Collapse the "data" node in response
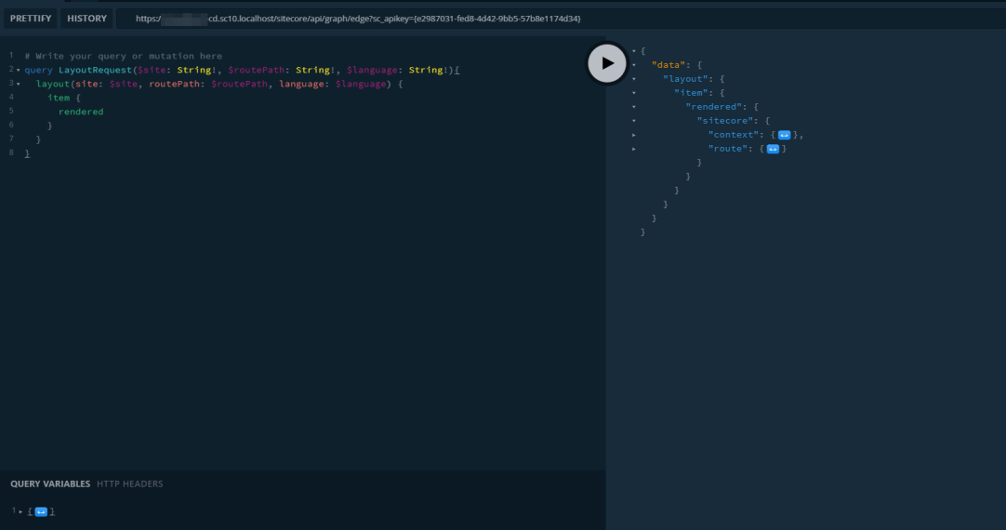Image resolution: width=1006 pixels, height=530 pixels. pos(633,65)
